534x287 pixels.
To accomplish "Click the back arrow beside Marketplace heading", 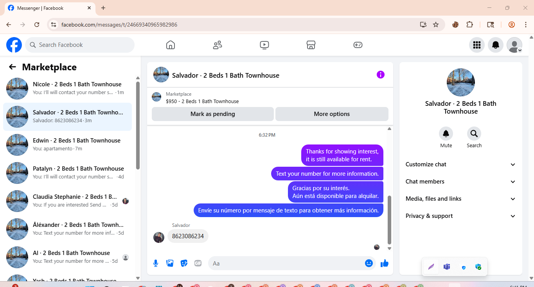I will 13,67.
